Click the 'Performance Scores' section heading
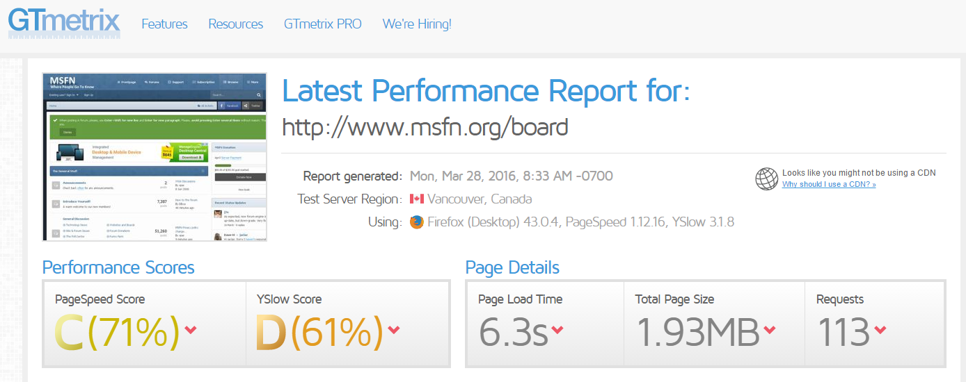The image size is (966, 382). (118, 267)
